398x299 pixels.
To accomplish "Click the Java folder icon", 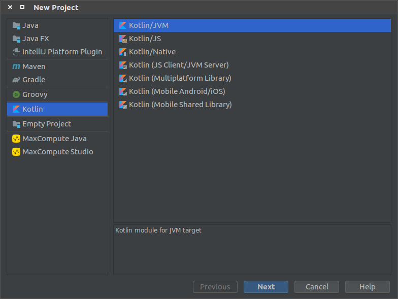I will point(16,25).
